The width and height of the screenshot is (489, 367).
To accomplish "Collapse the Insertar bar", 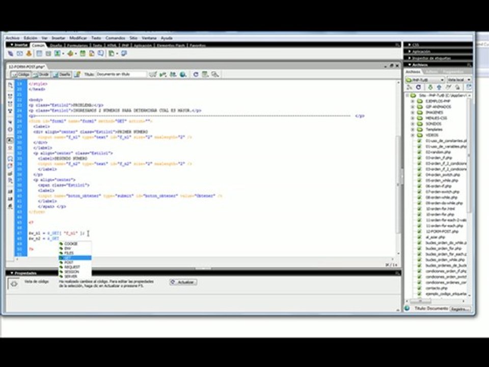I will click(x=12, y=45).
